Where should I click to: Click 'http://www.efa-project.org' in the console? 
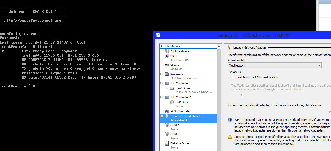click(33, 20)
